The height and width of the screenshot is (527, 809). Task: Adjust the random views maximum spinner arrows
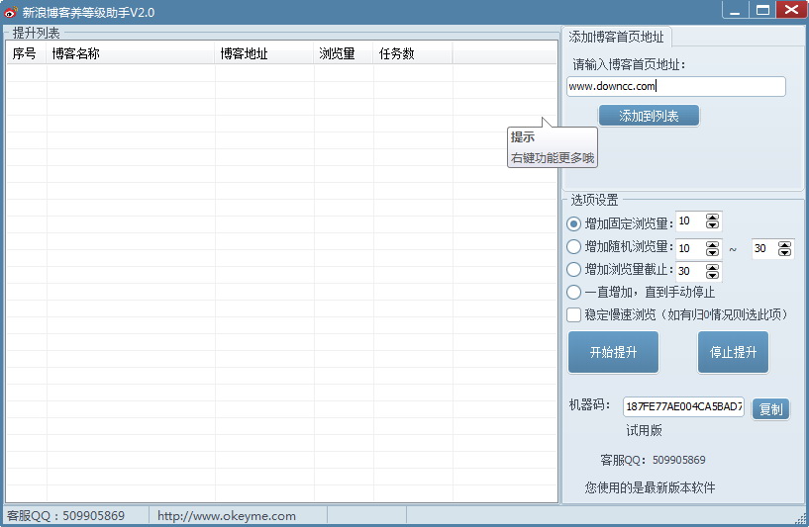tap(785, 249)
